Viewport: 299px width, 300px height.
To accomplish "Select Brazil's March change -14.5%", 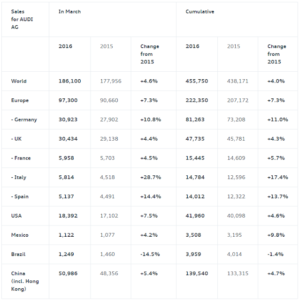I will (x=150, y=254).
